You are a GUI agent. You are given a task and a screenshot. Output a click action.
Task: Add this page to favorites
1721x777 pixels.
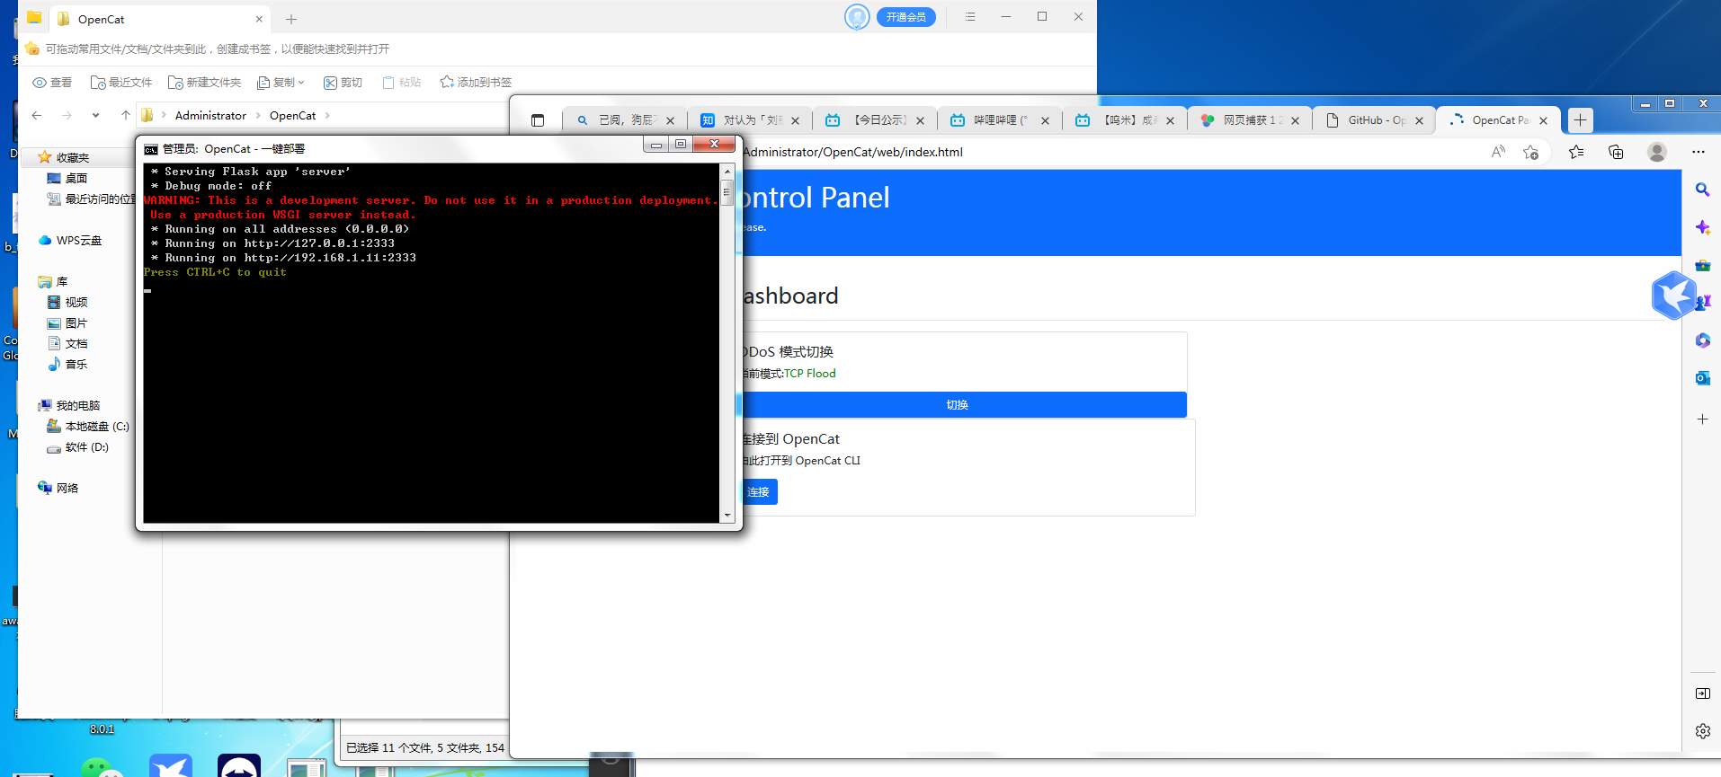[x=1531, y=152]
